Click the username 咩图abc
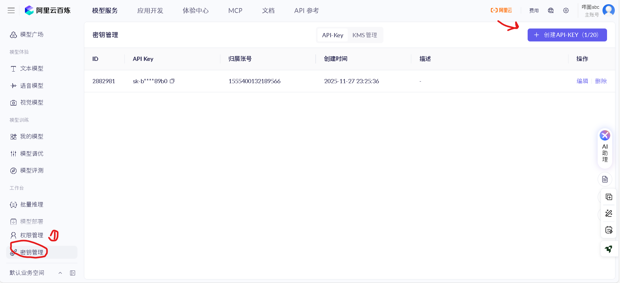Image resolution: width=620 pixels, height=283 pixels. coord(590,7)
